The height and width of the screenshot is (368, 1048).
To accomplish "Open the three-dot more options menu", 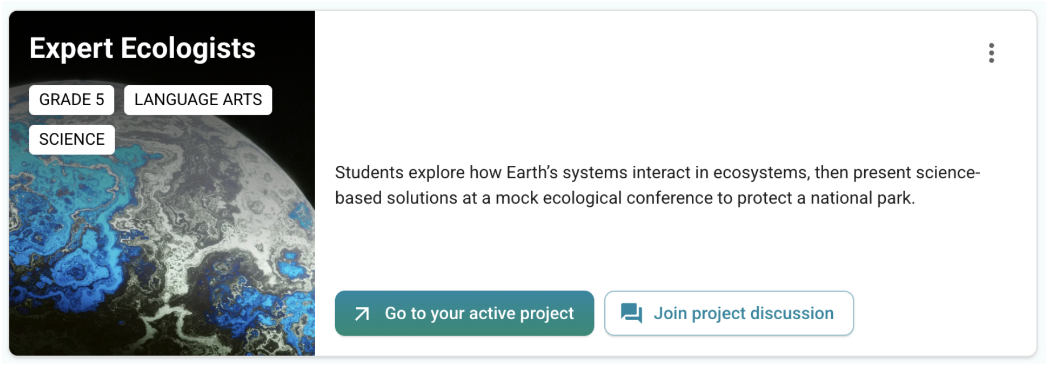I will (991, 53).
